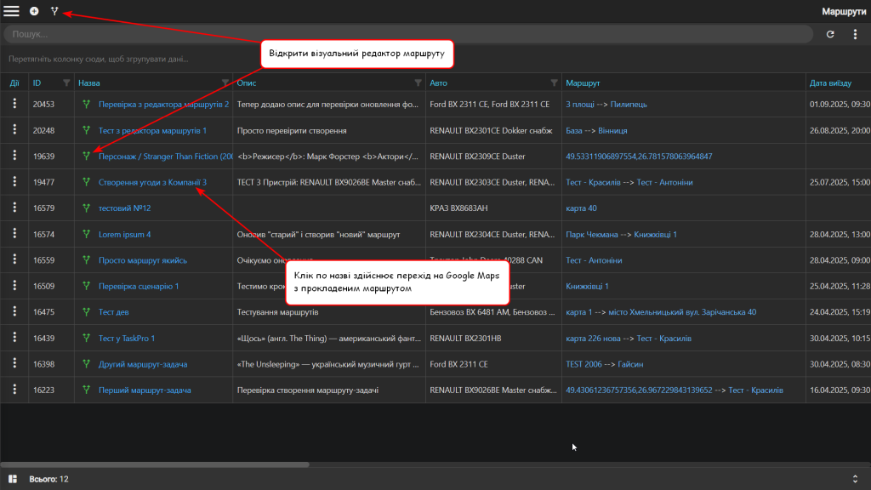The height and width of the screenshot is (490, 871).
Task: Click route editor icon for Створення угоди з Компанії 3
Action: (86, 182)
